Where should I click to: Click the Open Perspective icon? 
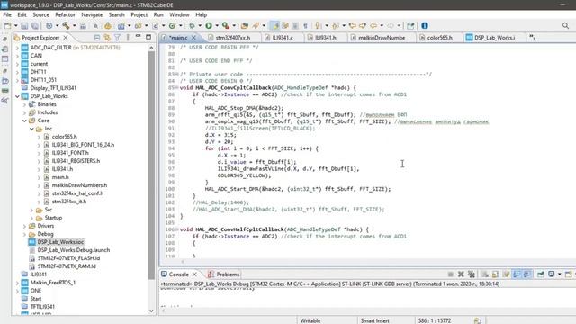coord(410,26)
